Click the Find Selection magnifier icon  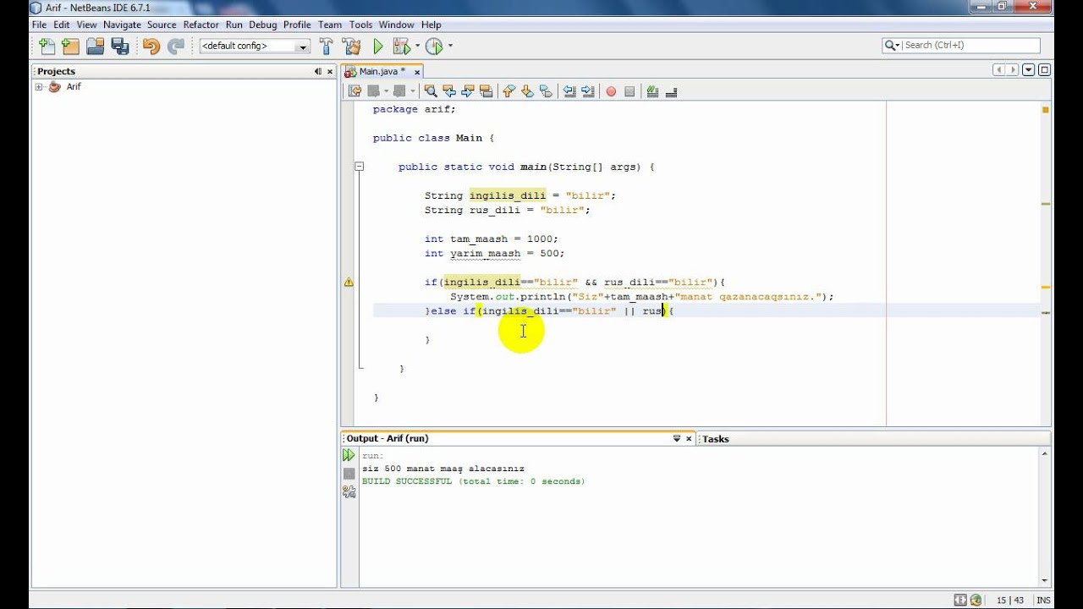coord(431,91)
